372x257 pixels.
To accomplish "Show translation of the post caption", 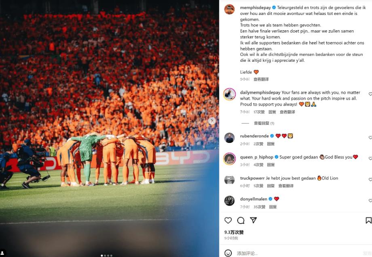I will [261, 79].
